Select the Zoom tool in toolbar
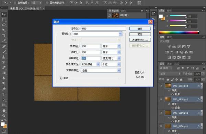The image size is (206, 134). coord(4,116)
